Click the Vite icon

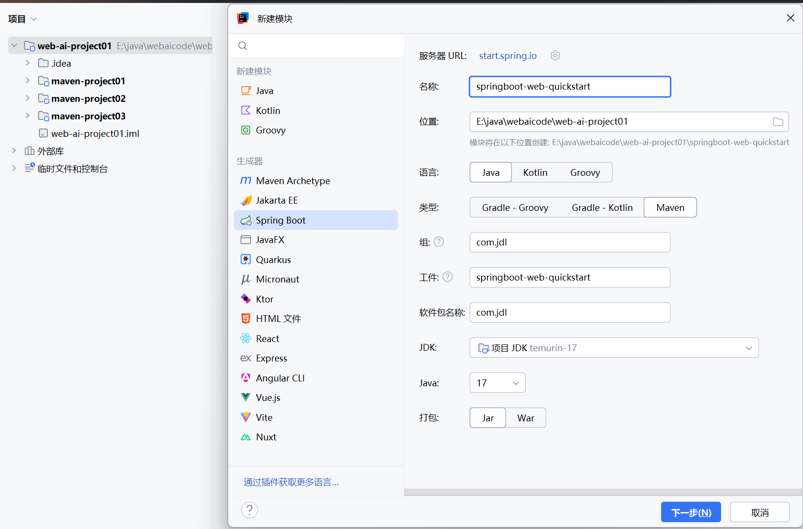click(x=246, y=417)
